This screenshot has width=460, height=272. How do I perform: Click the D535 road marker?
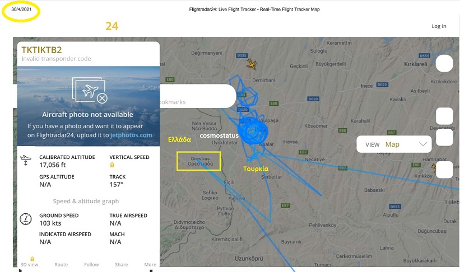[x=242, y=55]
